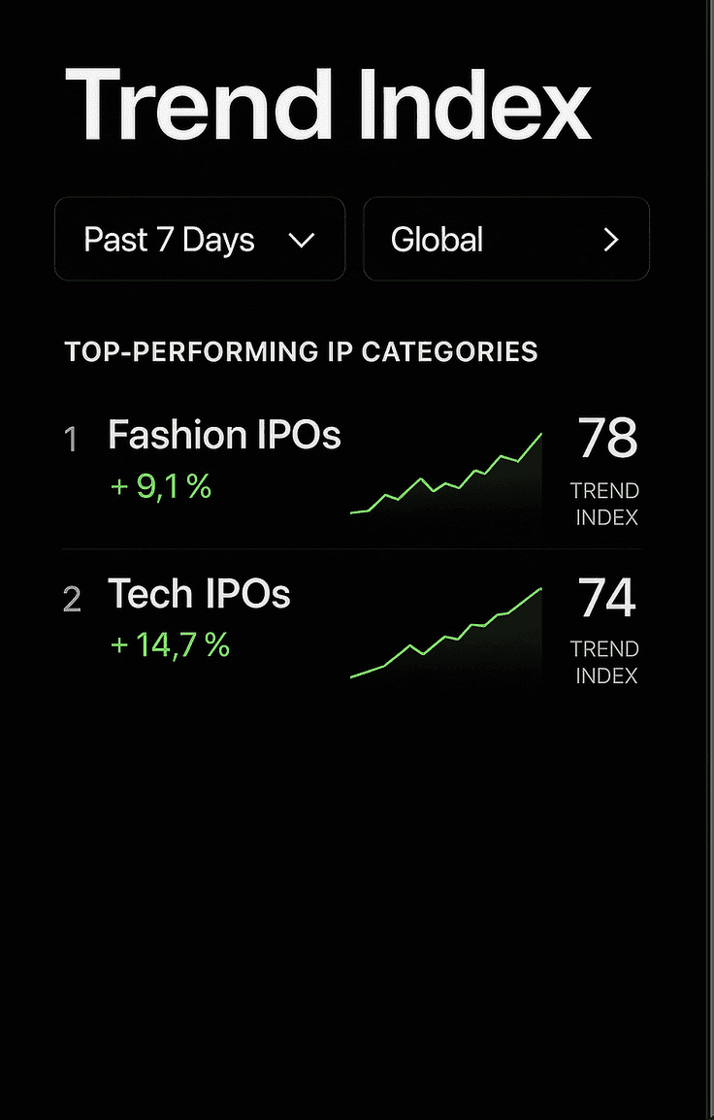Click TREND INDEX label under 74
Image resolution: width=714 pixels, height=1120 pixels.
[605, 663]
